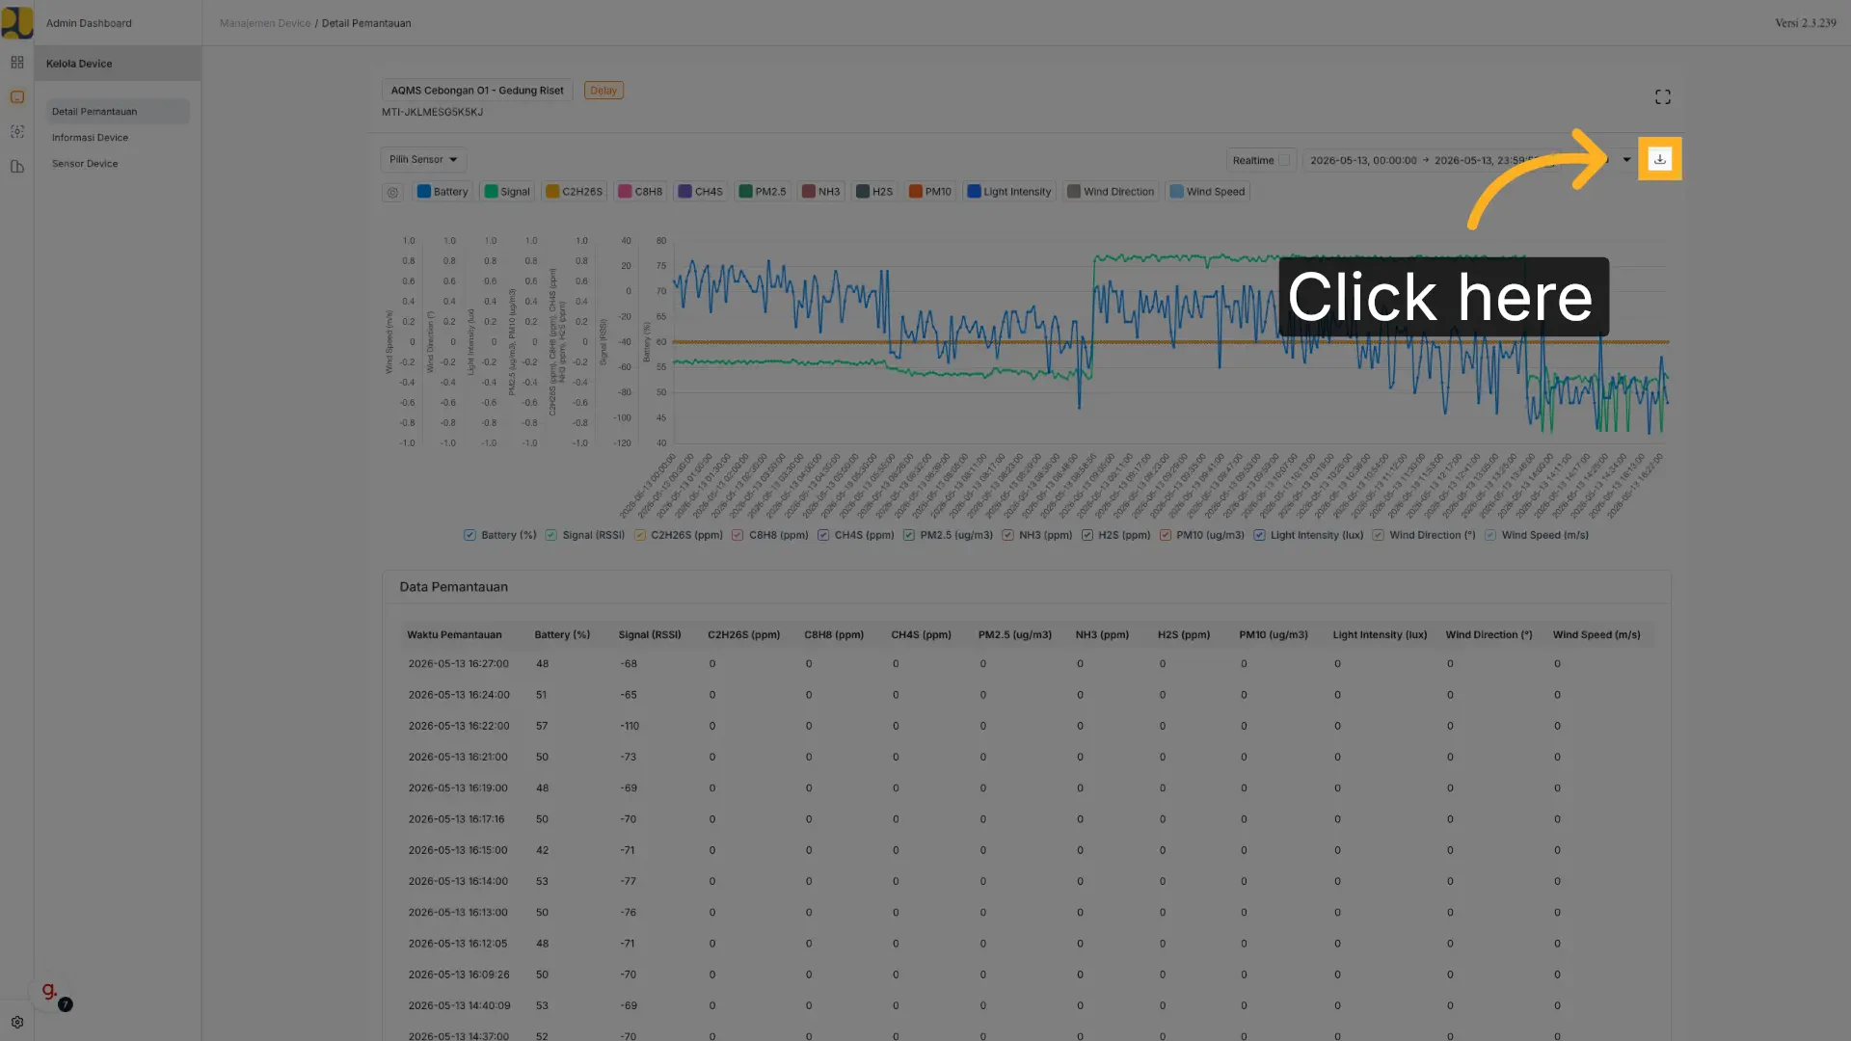
Task: Click the Versi 2.3.239 label
Action: (x=1806, y=23)
